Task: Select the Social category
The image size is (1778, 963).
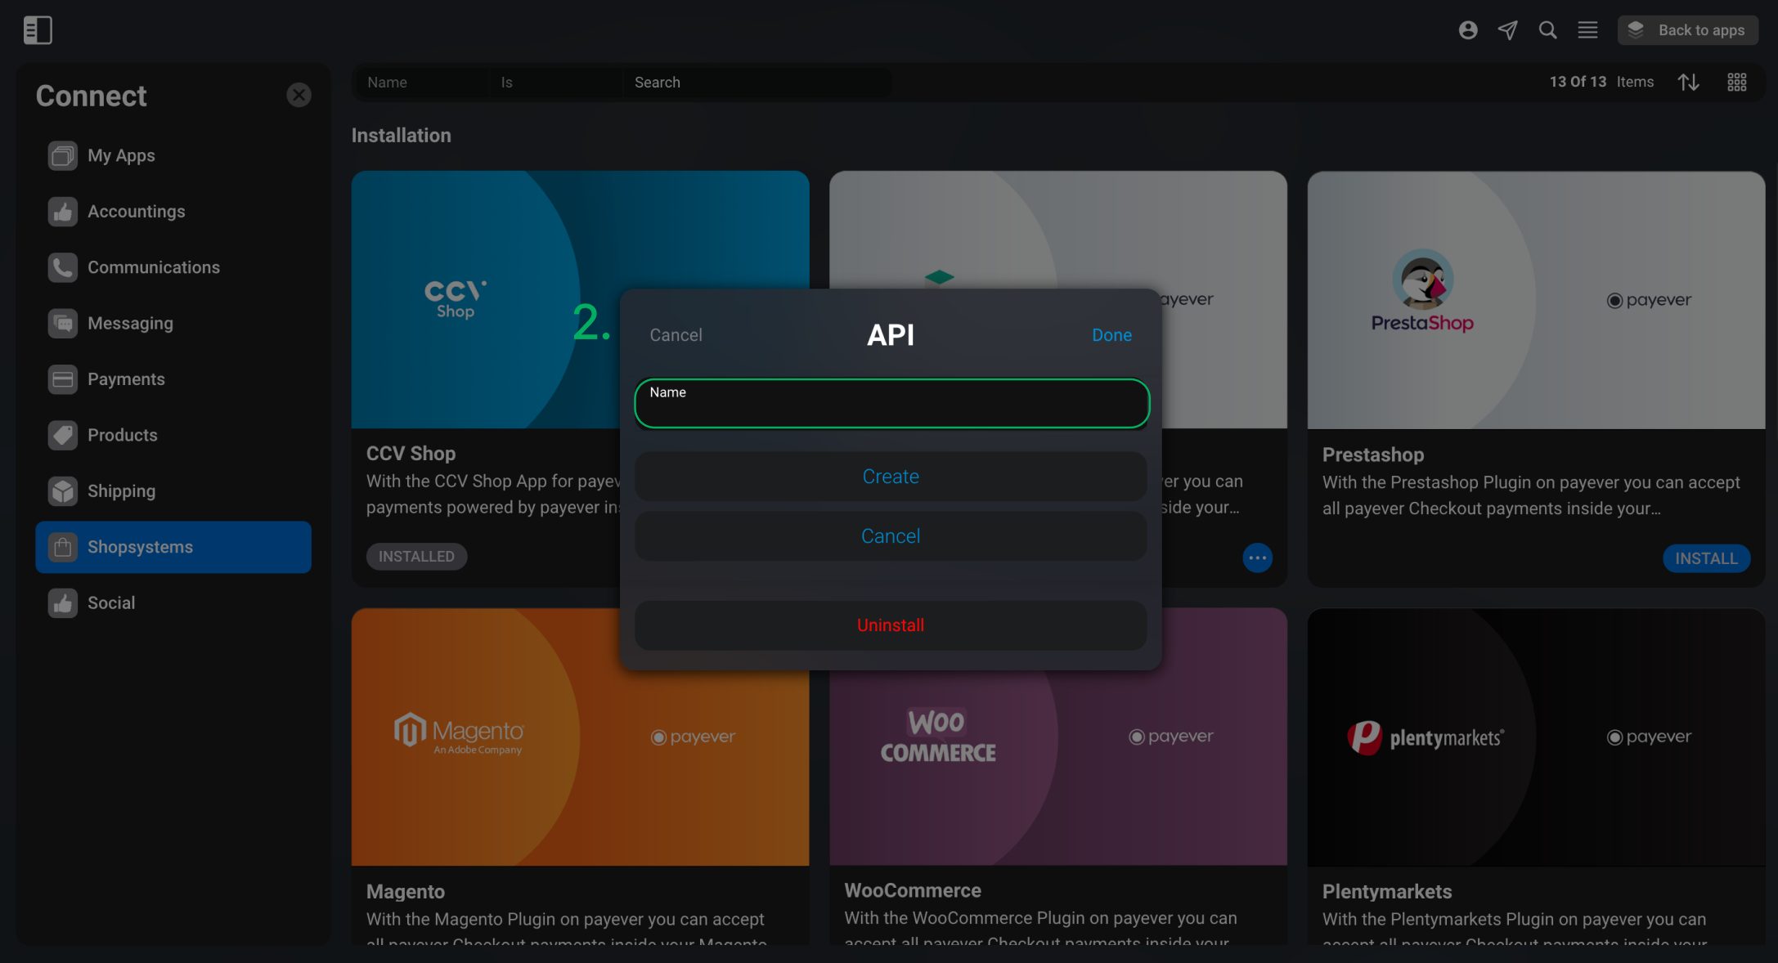Action: 173,603
